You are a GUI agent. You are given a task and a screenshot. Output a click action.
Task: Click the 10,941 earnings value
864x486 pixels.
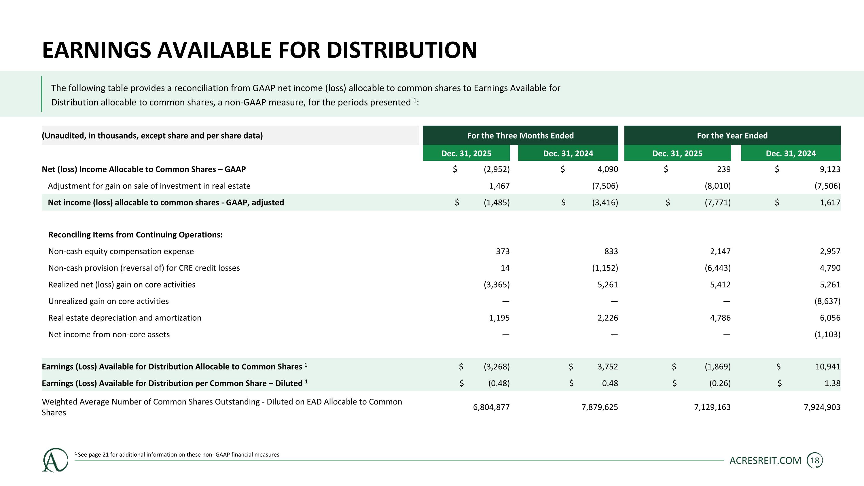pos(828,367)
